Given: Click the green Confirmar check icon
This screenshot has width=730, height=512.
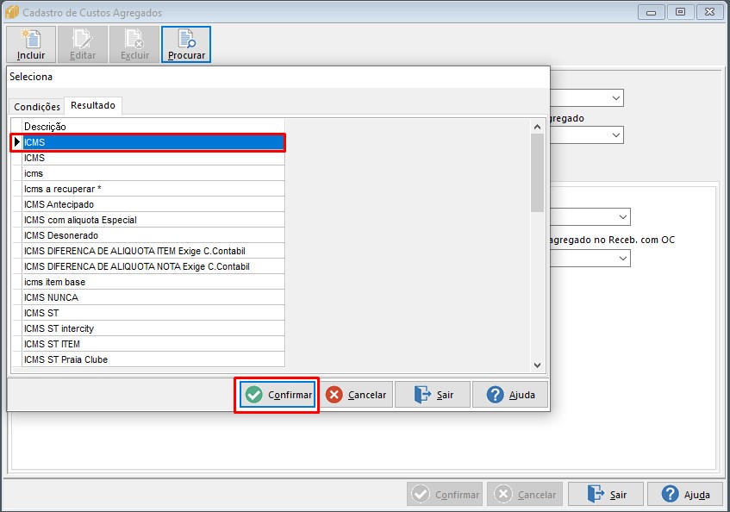Looking at the screenshot, I should [255, 394].
